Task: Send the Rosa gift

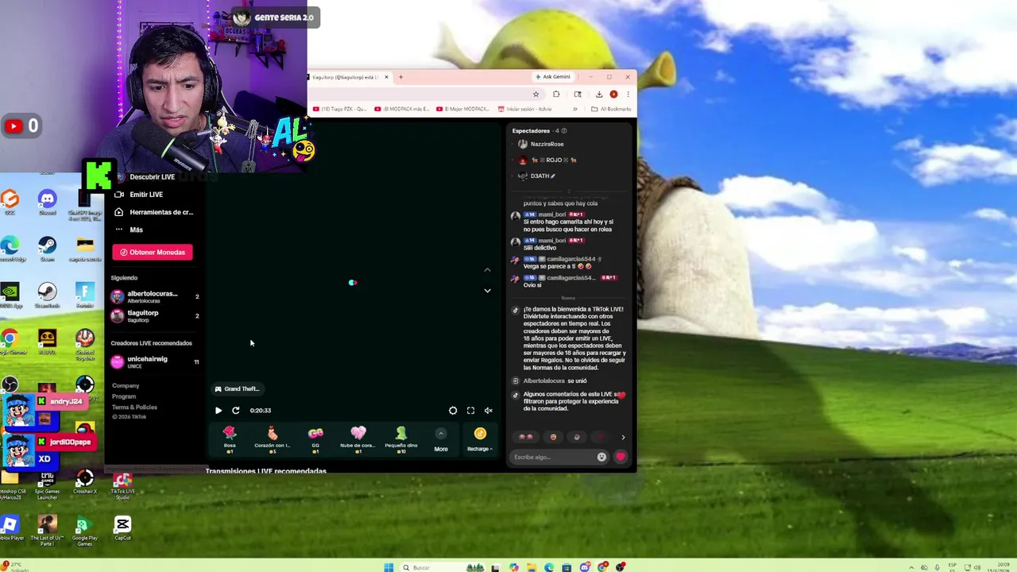Action: 230,439
